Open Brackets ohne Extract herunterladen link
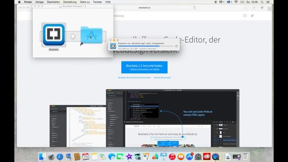288x162 pixels. (x=135, y=78)
